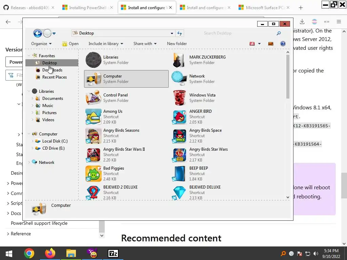Collapse the Favorites tree group

[29, 56]
